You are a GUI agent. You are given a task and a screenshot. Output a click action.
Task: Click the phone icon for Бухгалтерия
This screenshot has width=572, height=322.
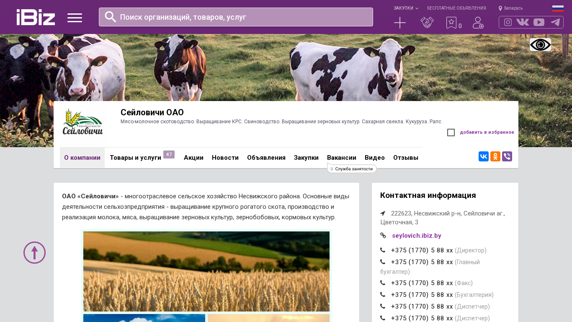point(383,294)
